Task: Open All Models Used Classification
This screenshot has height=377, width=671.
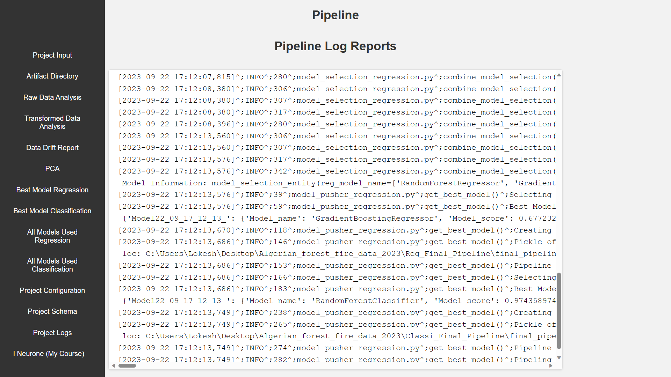Action: (x=52, y=265)
